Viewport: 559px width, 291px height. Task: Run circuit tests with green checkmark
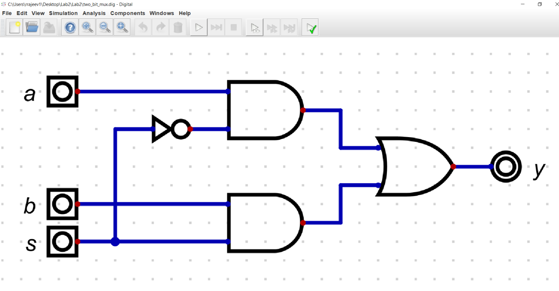(310, 28)
